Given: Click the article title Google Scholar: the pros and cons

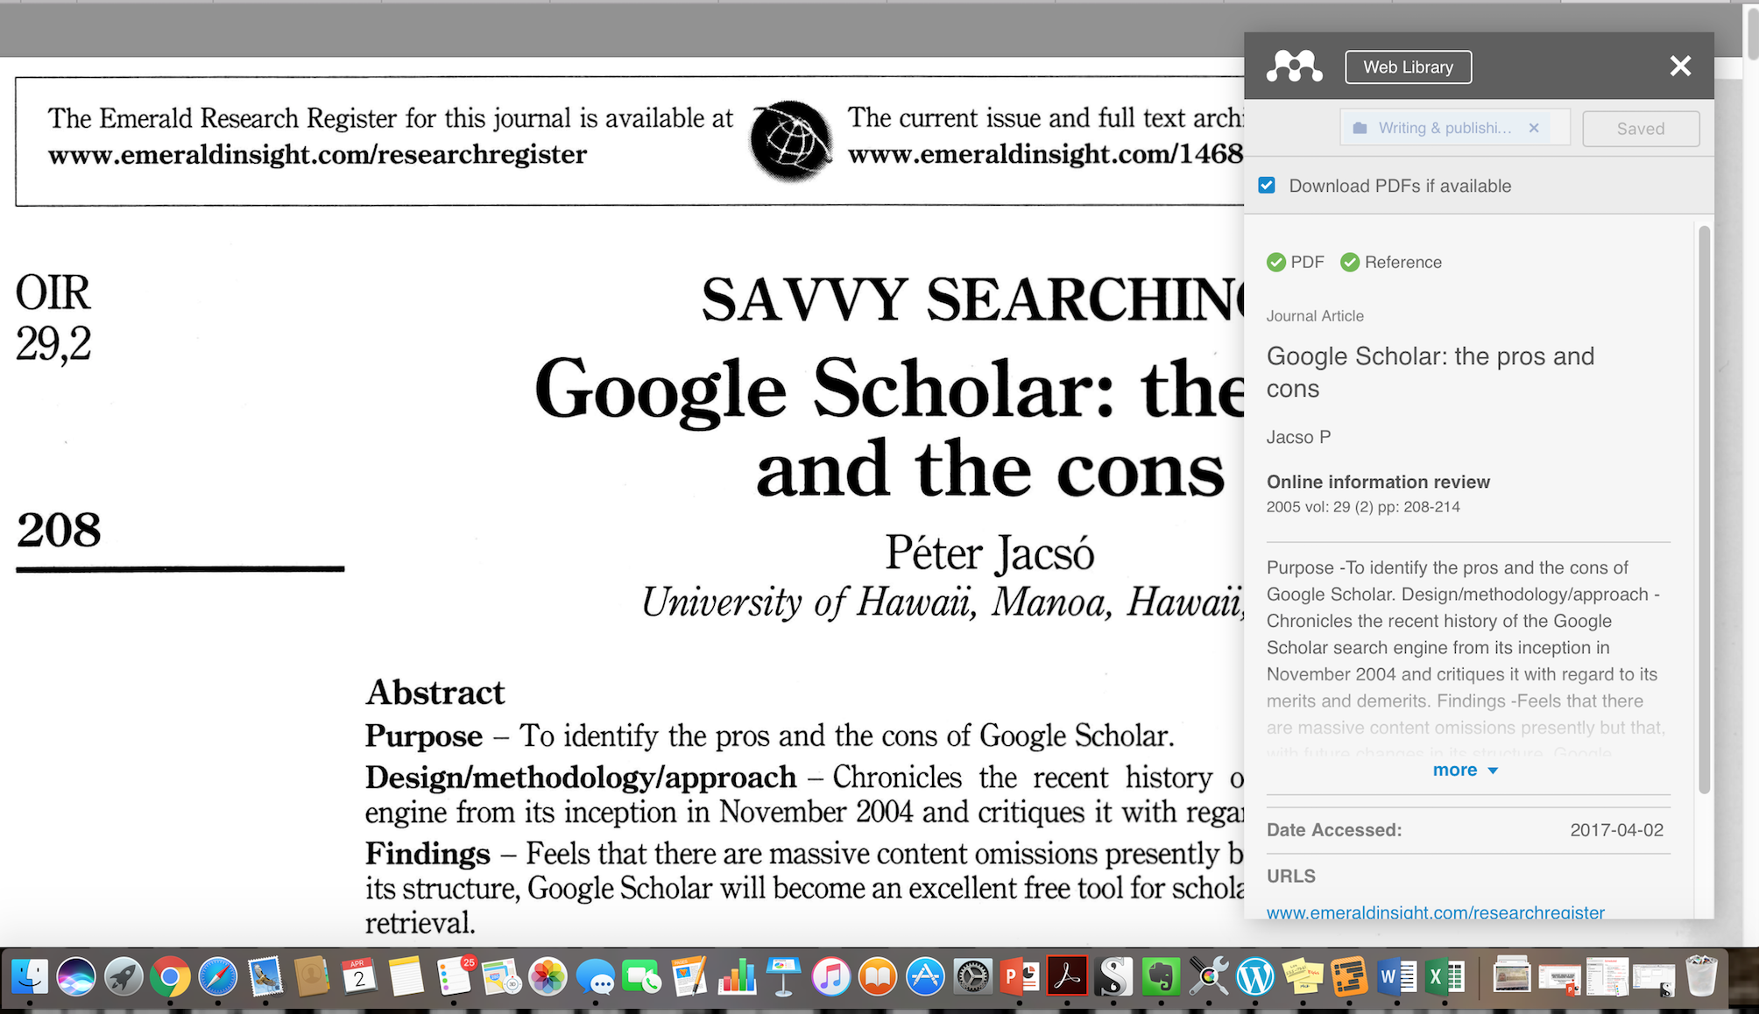Looking at the screenshot, I should click(1430, 372).
